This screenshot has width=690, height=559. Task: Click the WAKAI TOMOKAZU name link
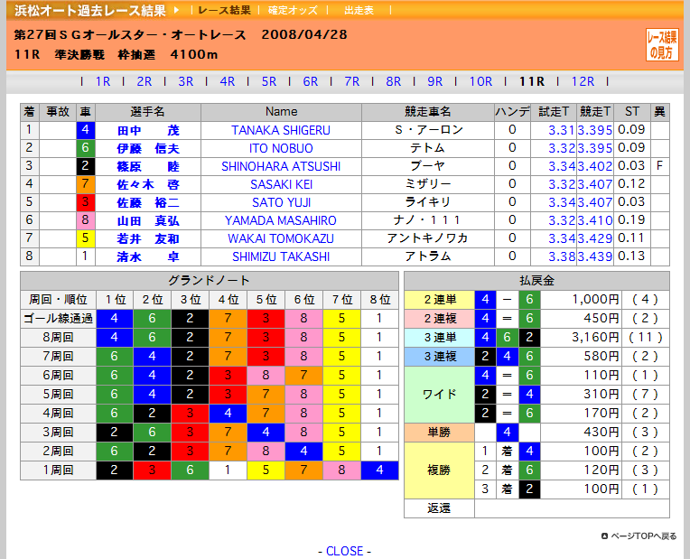(281, 238)
